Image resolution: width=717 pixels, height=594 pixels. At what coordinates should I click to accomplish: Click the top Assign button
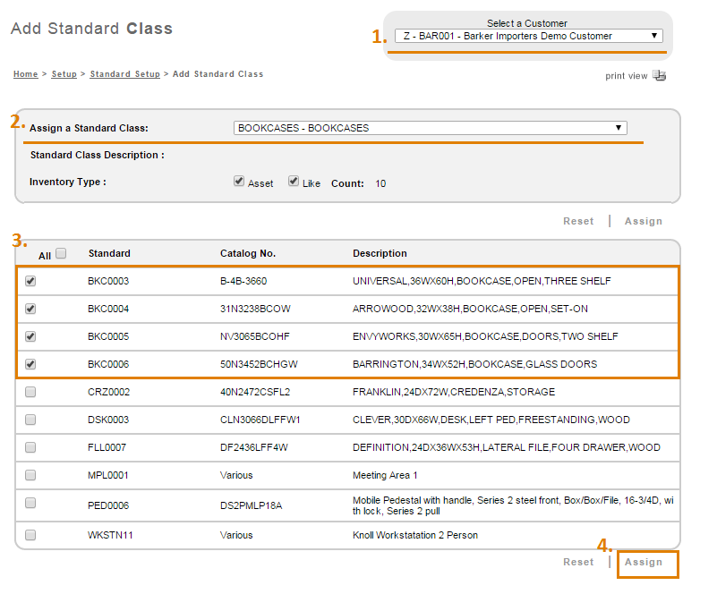pos(644,221)
